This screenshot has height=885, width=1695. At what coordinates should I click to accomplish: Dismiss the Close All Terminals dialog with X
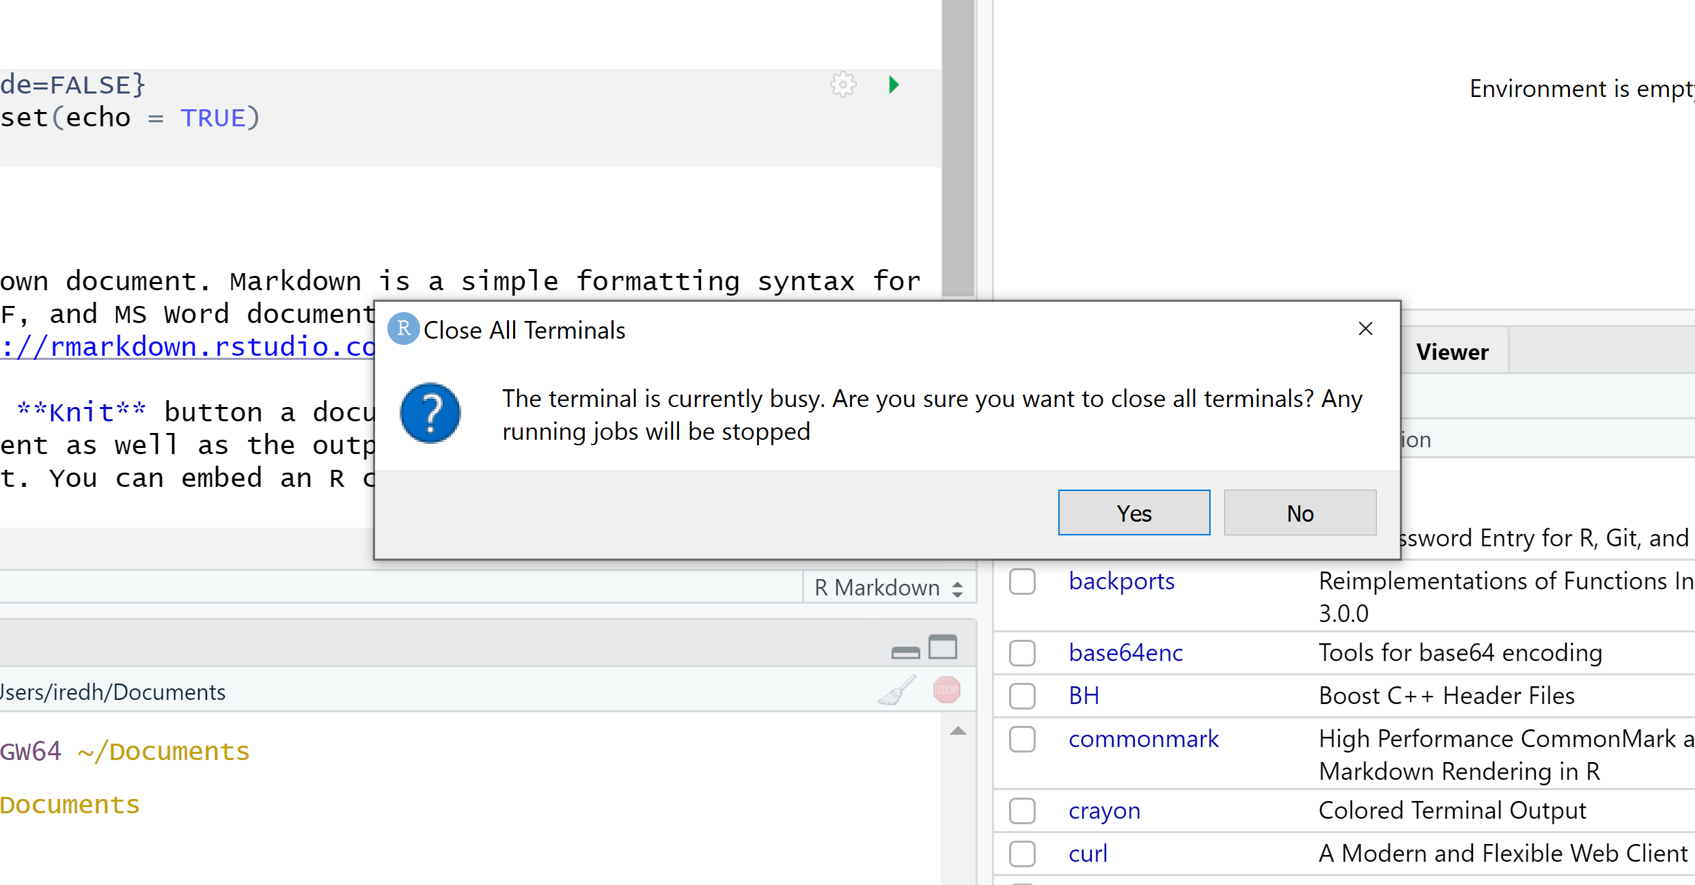click(1365, 328)
